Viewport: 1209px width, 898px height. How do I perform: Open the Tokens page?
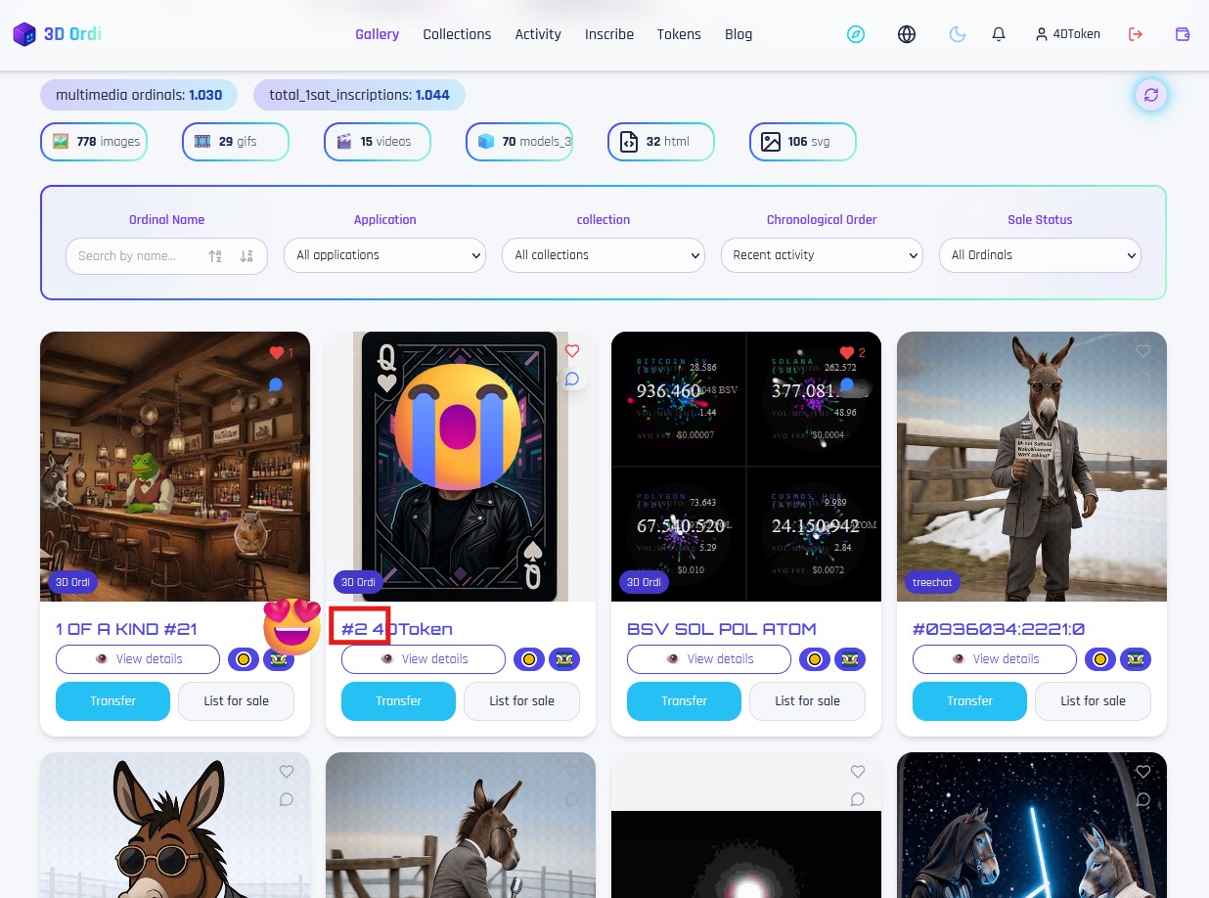click(679, 34)
